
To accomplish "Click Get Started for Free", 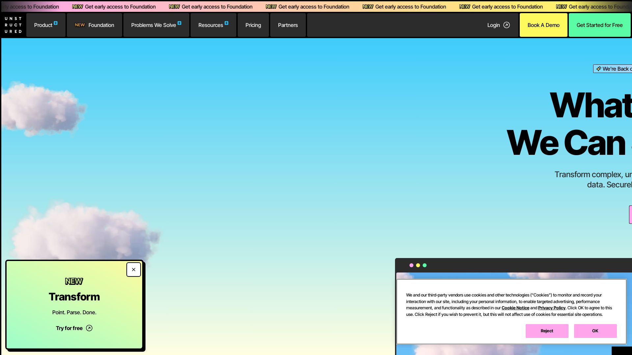I will pyautogui.click(x=599, y=25).
